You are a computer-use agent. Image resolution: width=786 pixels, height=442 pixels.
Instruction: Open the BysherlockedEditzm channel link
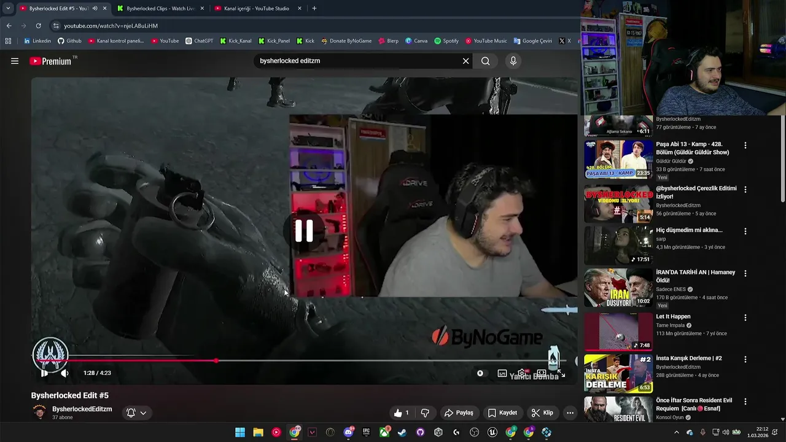pyautogui.click(x=82, y=409)
